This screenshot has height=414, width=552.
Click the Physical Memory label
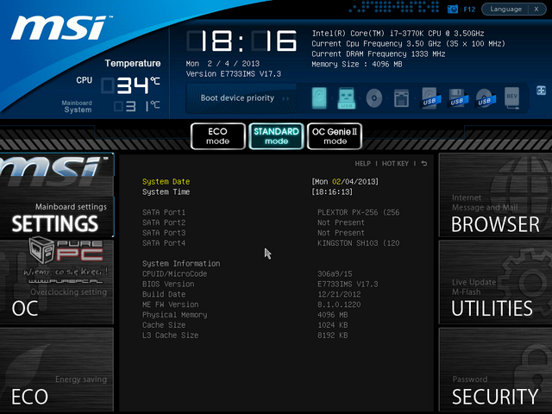(x=174, y=315)
